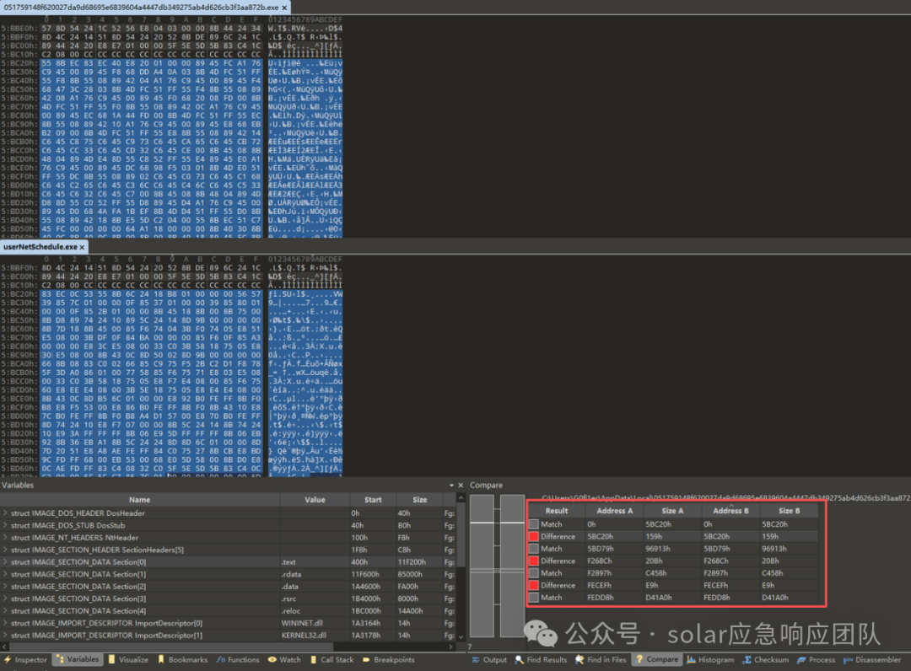Click the gray swatch of Match 0h row
Viewport: 911px width, 671px height.
point(533,524)
